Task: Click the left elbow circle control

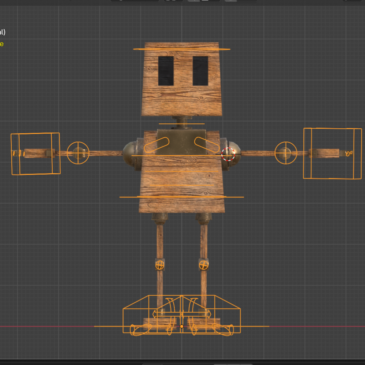Action: click(78, 153)
